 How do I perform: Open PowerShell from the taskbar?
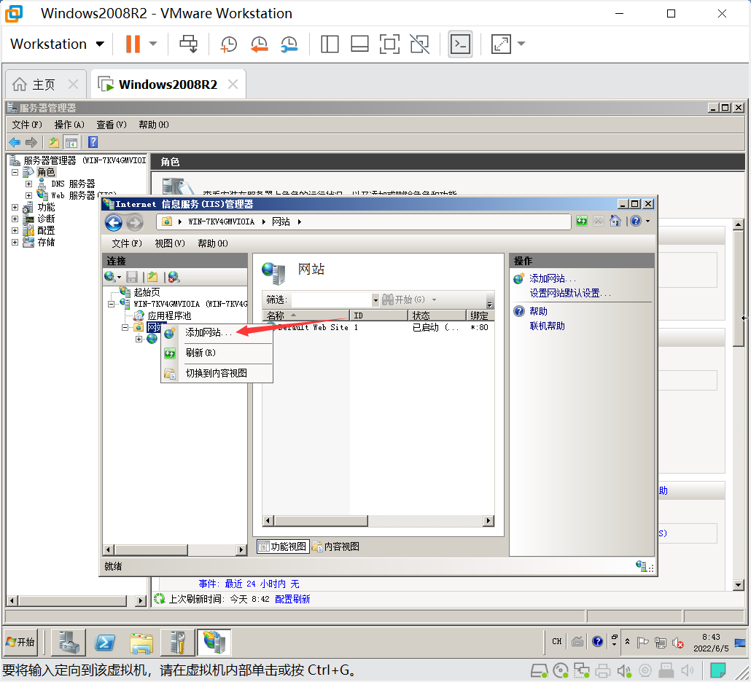click(105, 643)
